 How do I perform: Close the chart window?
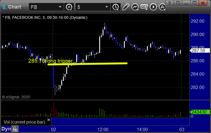[x=203, y=3]
